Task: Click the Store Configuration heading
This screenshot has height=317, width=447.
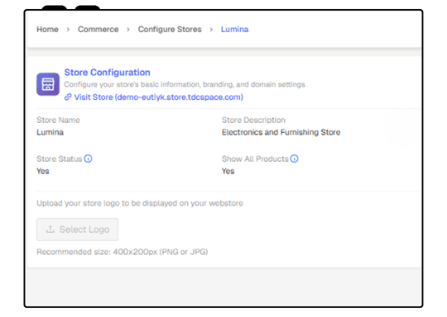Action: point(107,73)
